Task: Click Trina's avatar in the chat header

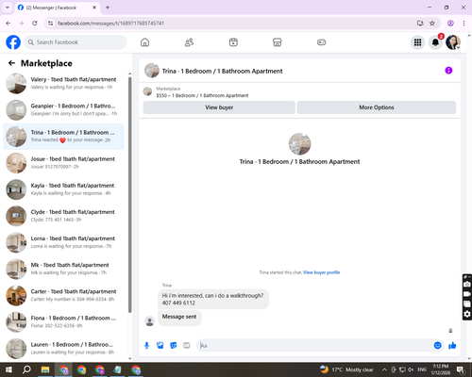Action: pyautogui.click(x=152, y=71)
